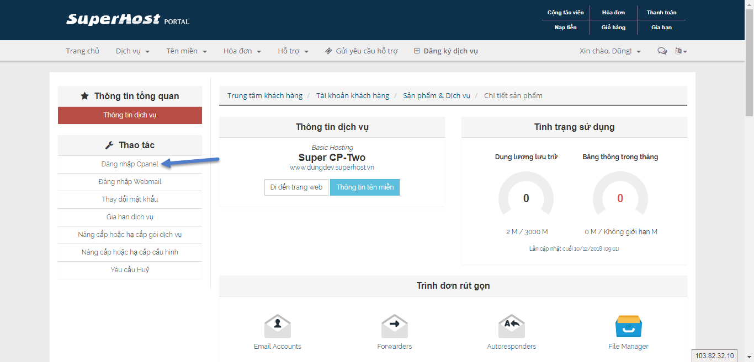This screenshot has height=362, width=754.
Task: Expand the 'Tên miền' dropdown menu
Action: coord(187,51)
